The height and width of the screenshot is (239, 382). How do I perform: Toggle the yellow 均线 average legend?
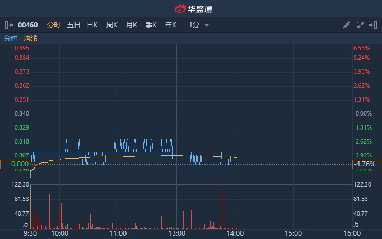click(x=30, y=39)
